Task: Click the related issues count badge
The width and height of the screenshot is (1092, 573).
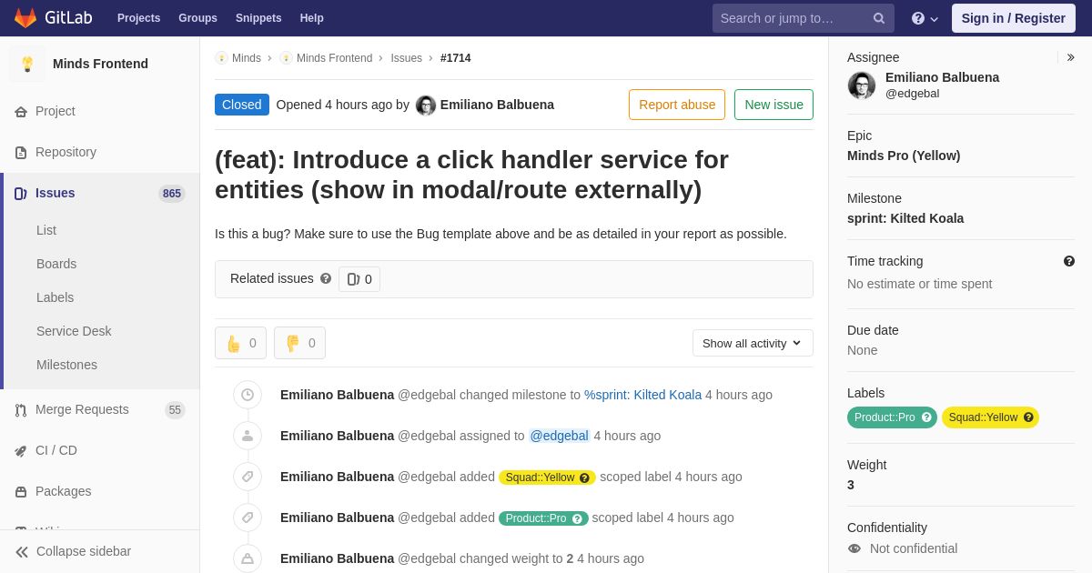Action: [359, 279]
